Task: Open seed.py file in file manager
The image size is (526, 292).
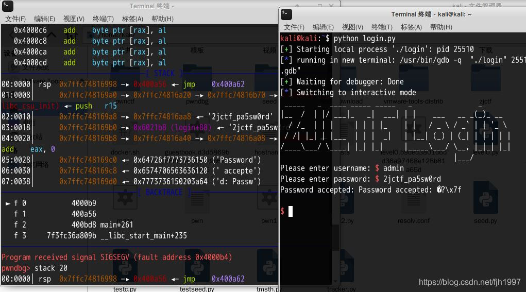Action: point(485,201)
